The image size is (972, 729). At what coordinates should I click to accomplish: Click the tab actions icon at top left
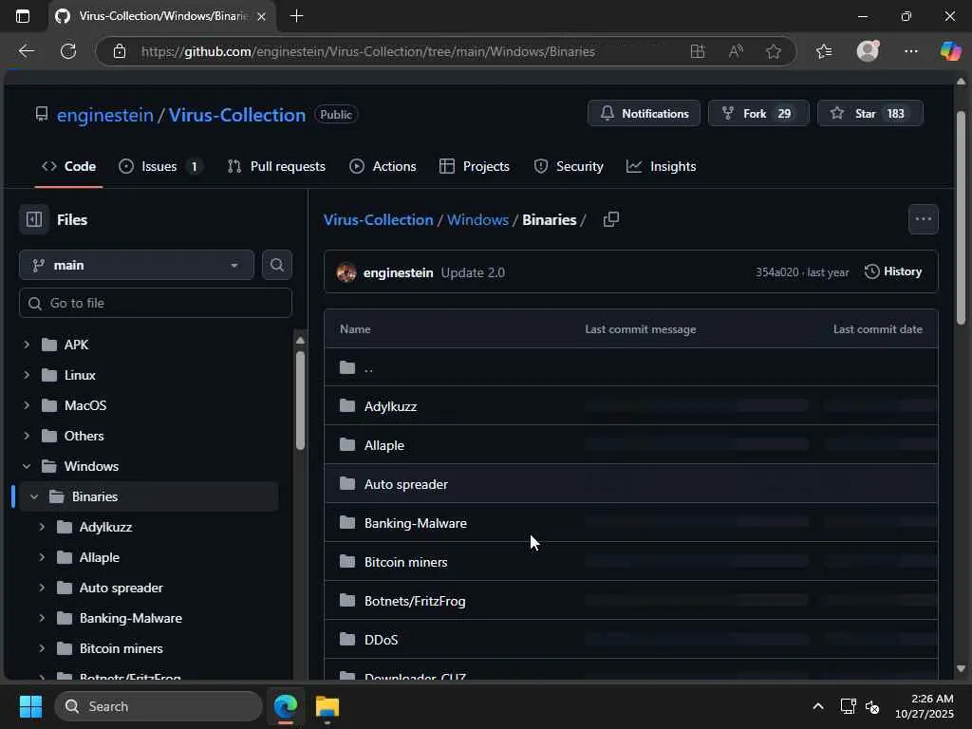point(23,16)
